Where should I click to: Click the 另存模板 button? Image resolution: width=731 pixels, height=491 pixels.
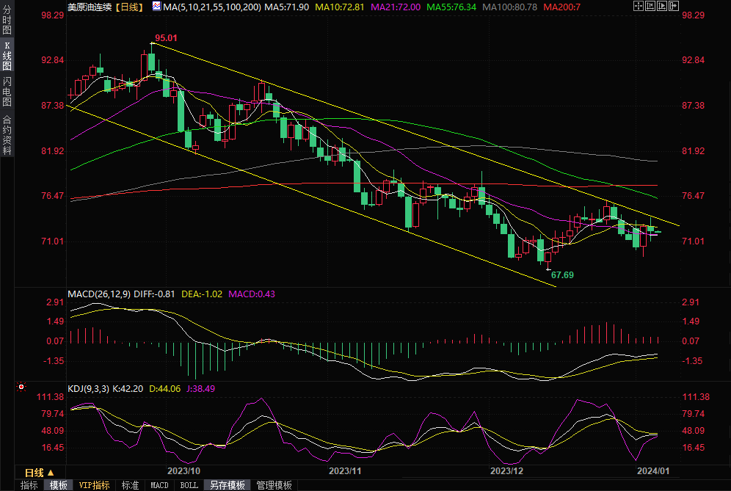[228, 485]
